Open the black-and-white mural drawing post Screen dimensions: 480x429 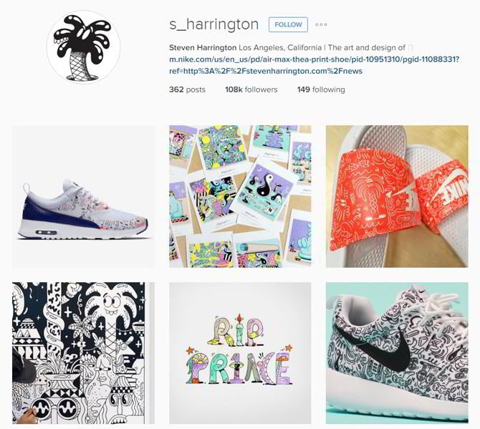(x=83, y=353)
